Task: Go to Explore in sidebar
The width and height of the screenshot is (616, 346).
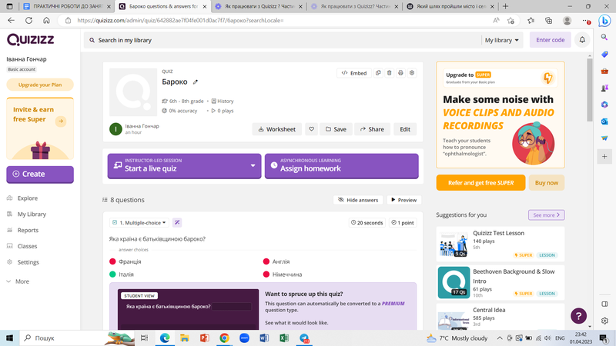Action: click(28, 198)
